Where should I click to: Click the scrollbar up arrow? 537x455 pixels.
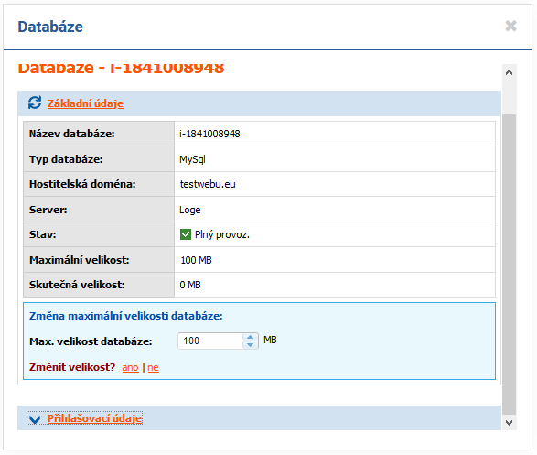[509, 72]
